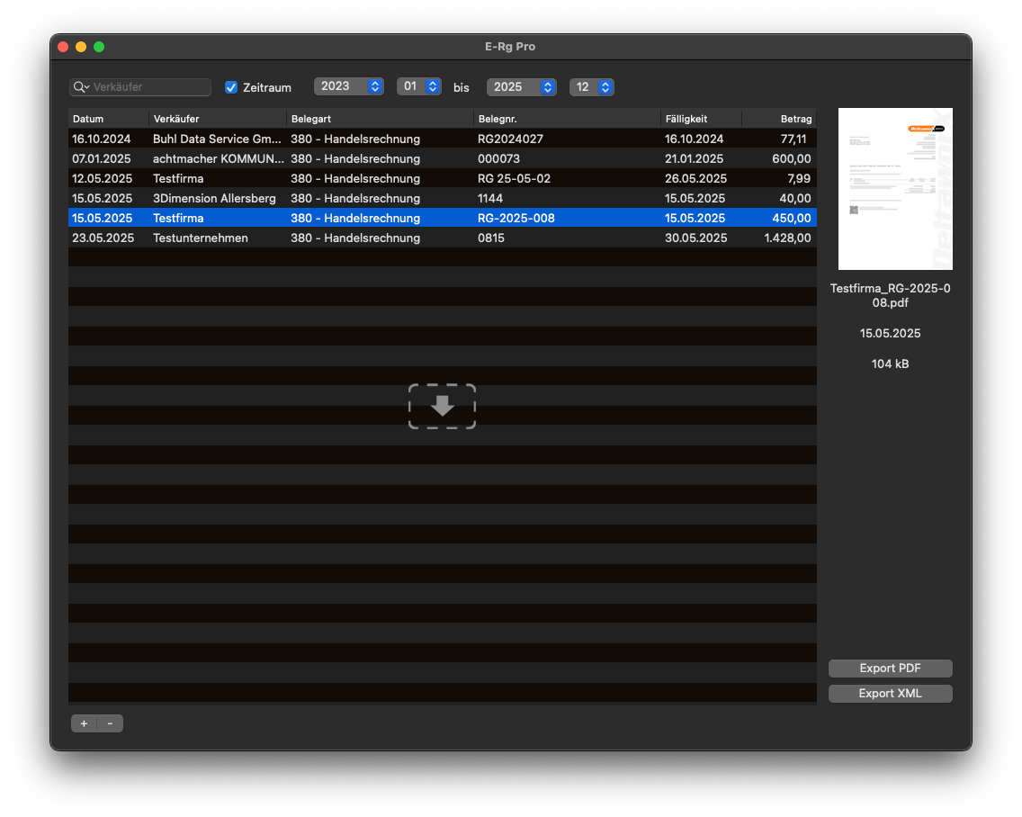Sort by the Datum column header

108,119
